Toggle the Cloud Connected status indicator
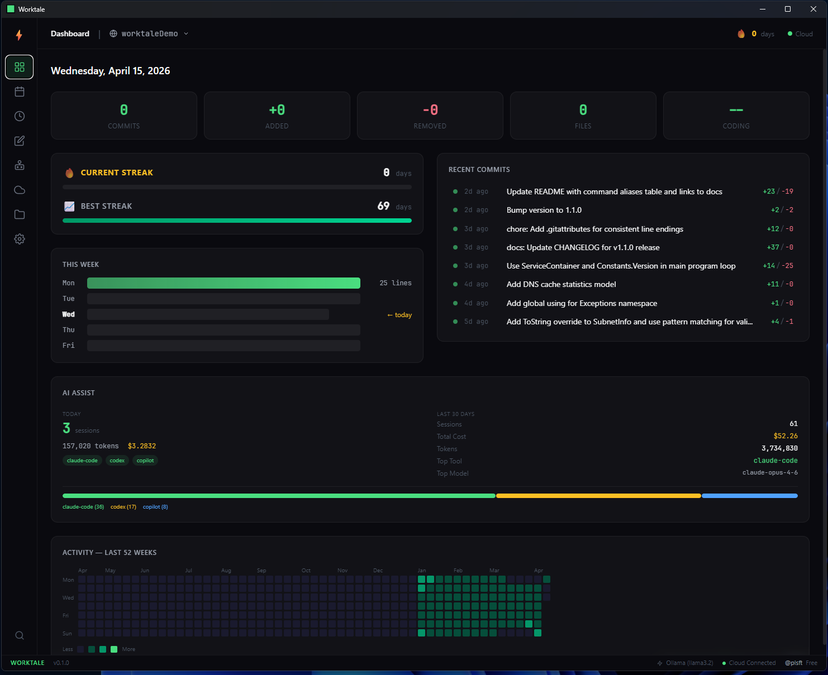828x675 pixels. click(x=749, y=663)
